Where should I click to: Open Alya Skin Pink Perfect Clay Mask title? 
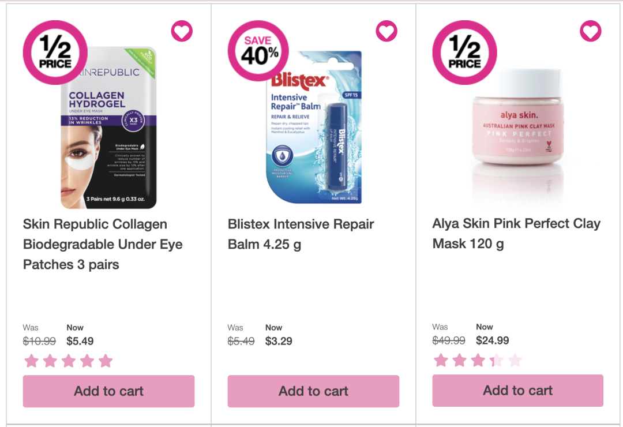(516, 233)
